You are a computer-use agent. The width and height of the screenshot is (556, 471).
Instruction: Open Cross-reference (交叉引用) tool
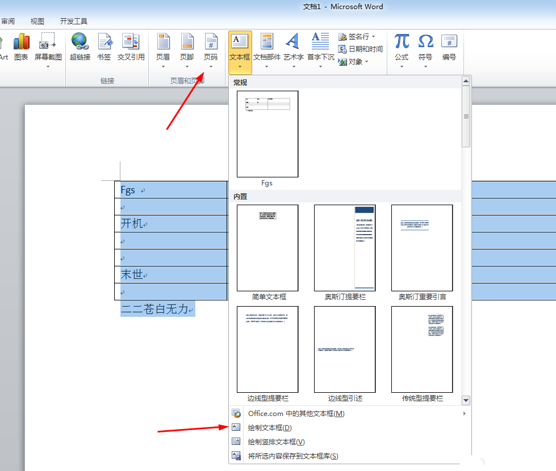[x=131, y=42]
